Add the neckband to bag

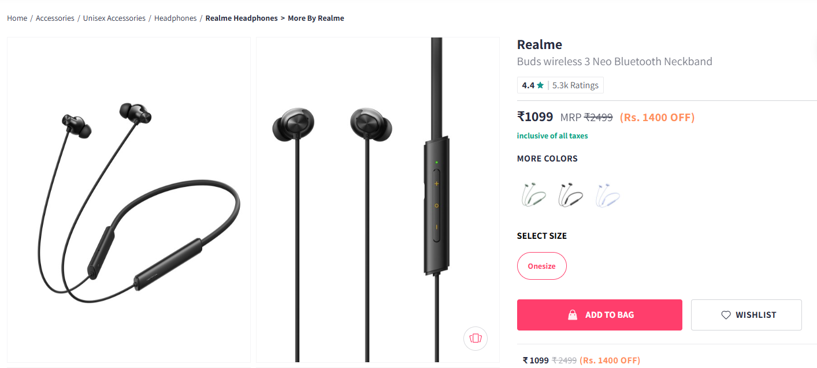[599, 315]
